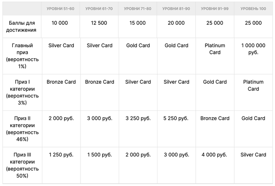Click the "Уровни 91-99" column header

pyautogui.click(x=214, y=8)
